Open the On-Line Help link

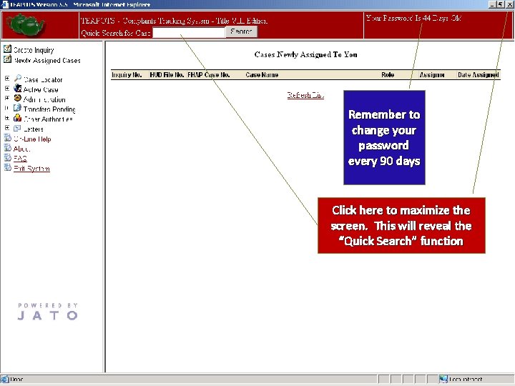click(x=32, y=139)
